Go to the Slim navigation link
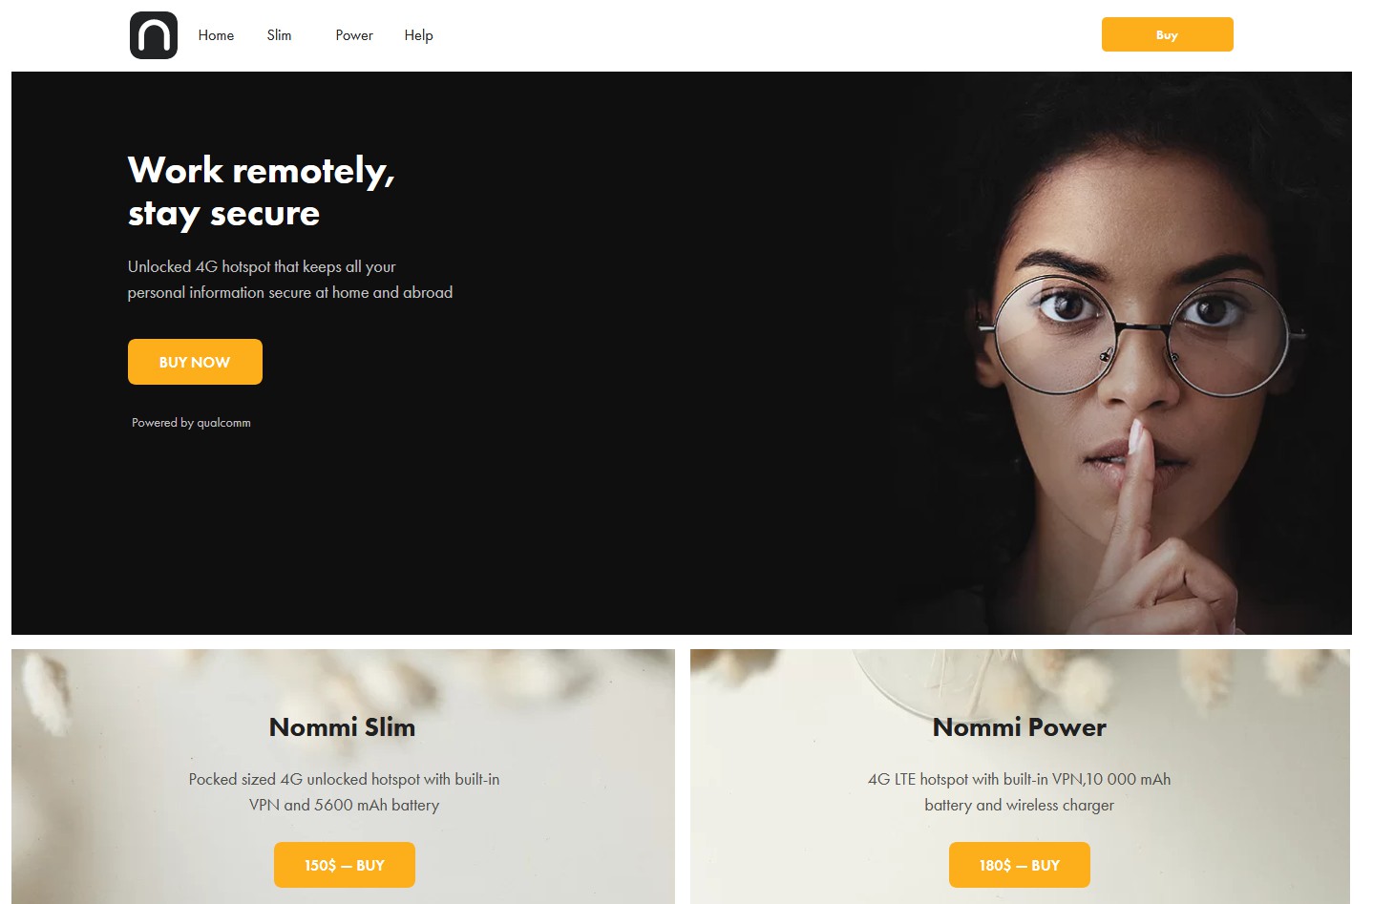The image size is (1373, 904). [279, 35]
